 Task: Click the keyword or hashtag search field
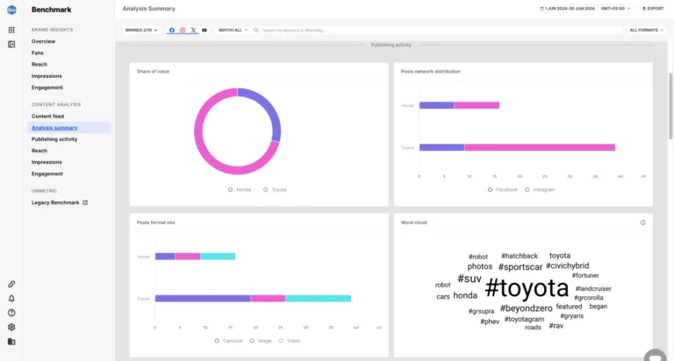[x=439, y=30]
